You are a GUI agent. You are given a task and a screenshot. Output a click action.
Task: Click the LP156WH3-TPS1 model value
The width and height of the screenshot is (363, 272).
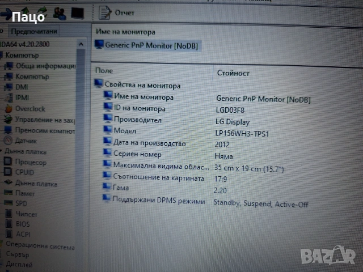pos(242,134)
